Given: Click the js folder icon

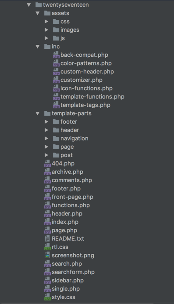Looking at the screenshot, I should click(56, 38).
